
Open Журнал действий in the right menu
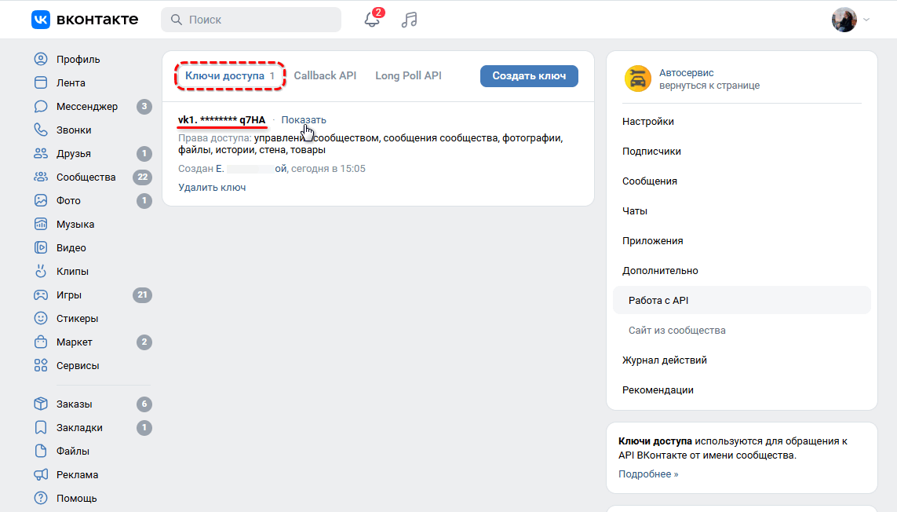tap(665, 360)
